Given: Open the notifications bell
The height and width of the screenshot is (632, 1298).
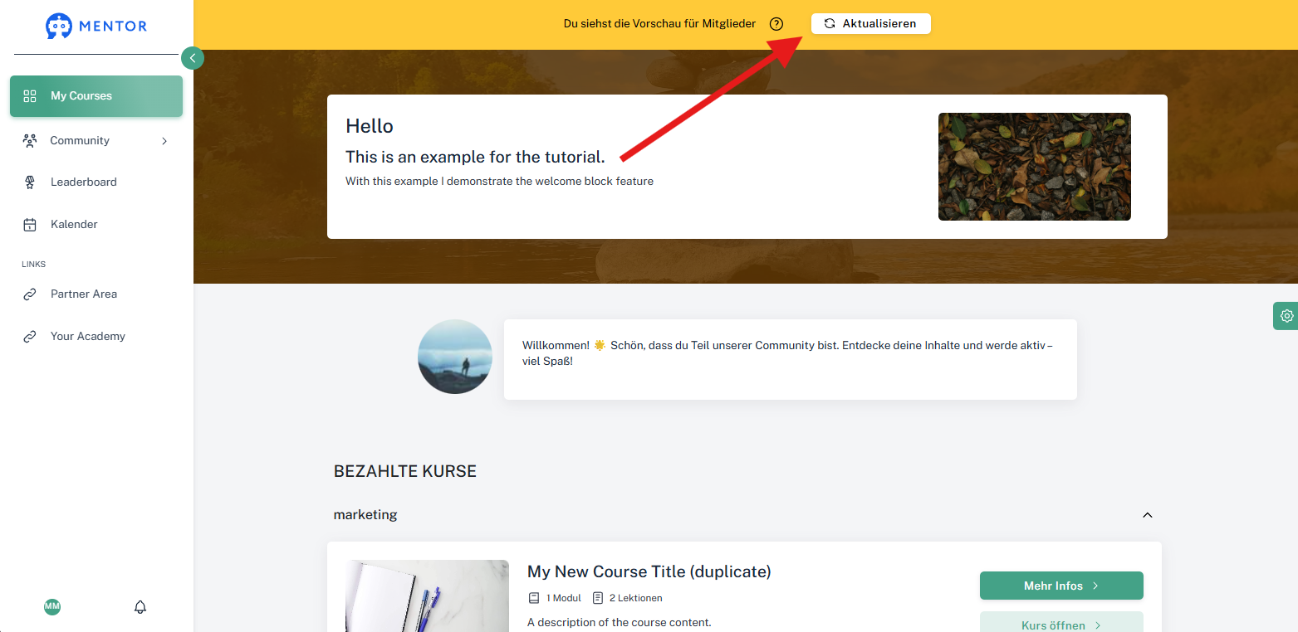Looking at the screenshot, I should 140,607.
